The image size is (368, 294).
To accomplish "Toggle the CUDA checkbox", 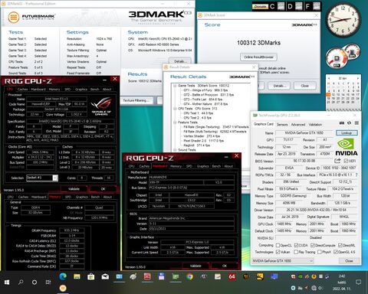I will point(296,245).
